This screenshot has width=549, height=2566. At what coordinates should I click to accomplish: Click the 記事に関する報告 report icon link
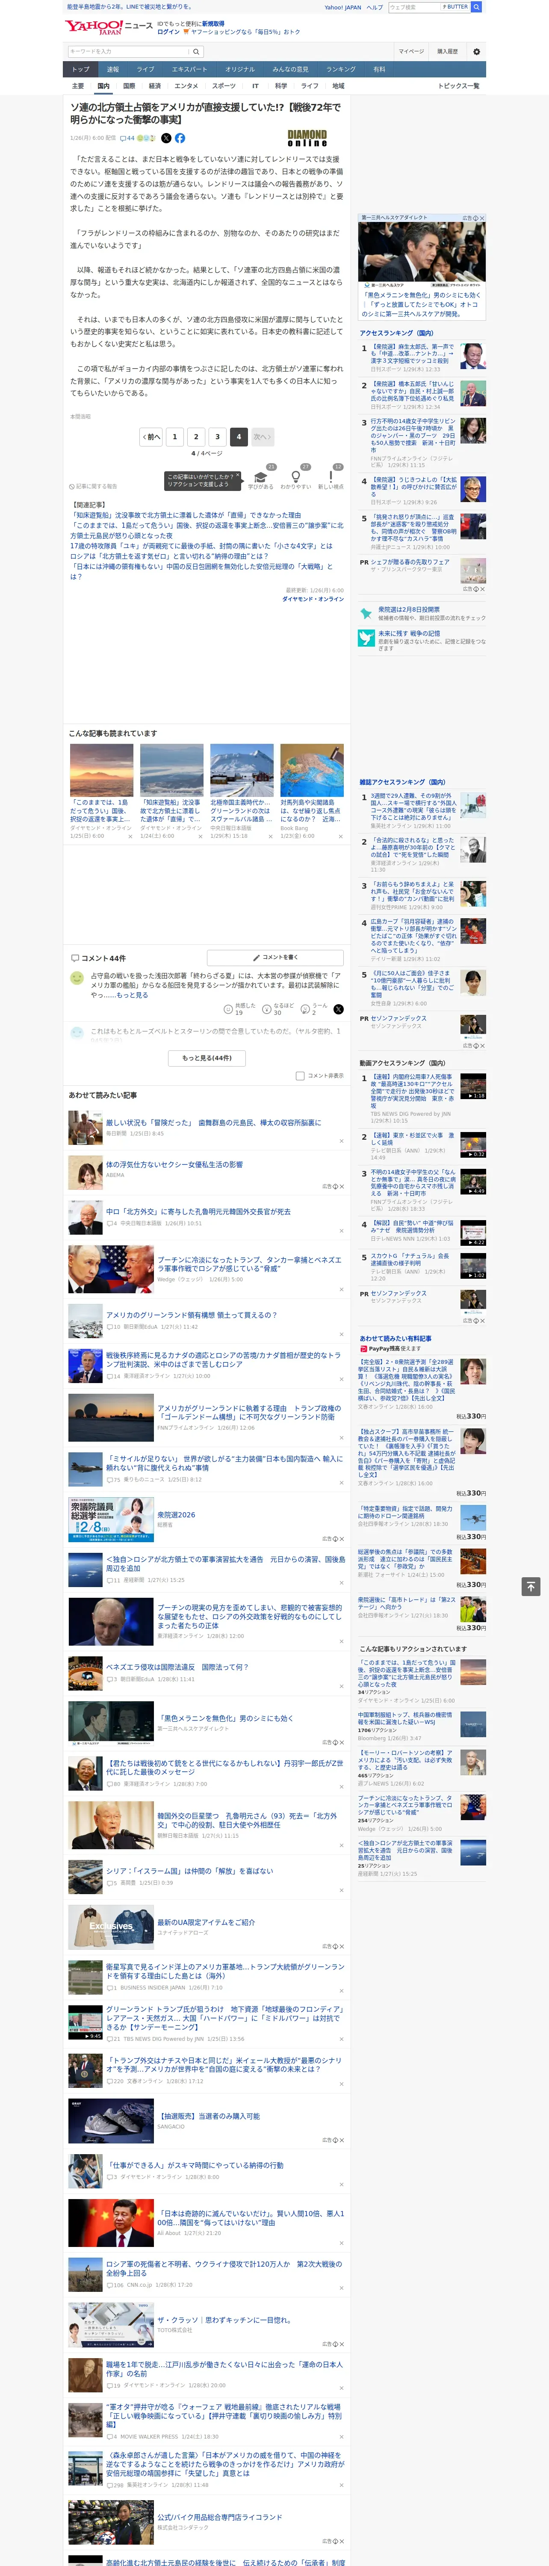point(94,486)
